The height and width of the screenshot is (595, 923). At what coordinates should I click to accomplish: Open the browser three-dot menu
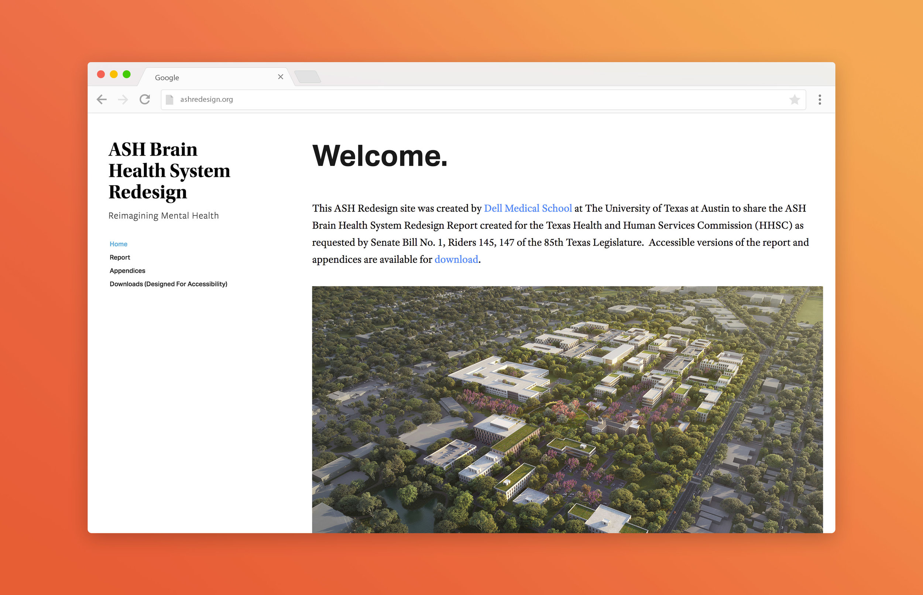(819, 100)
